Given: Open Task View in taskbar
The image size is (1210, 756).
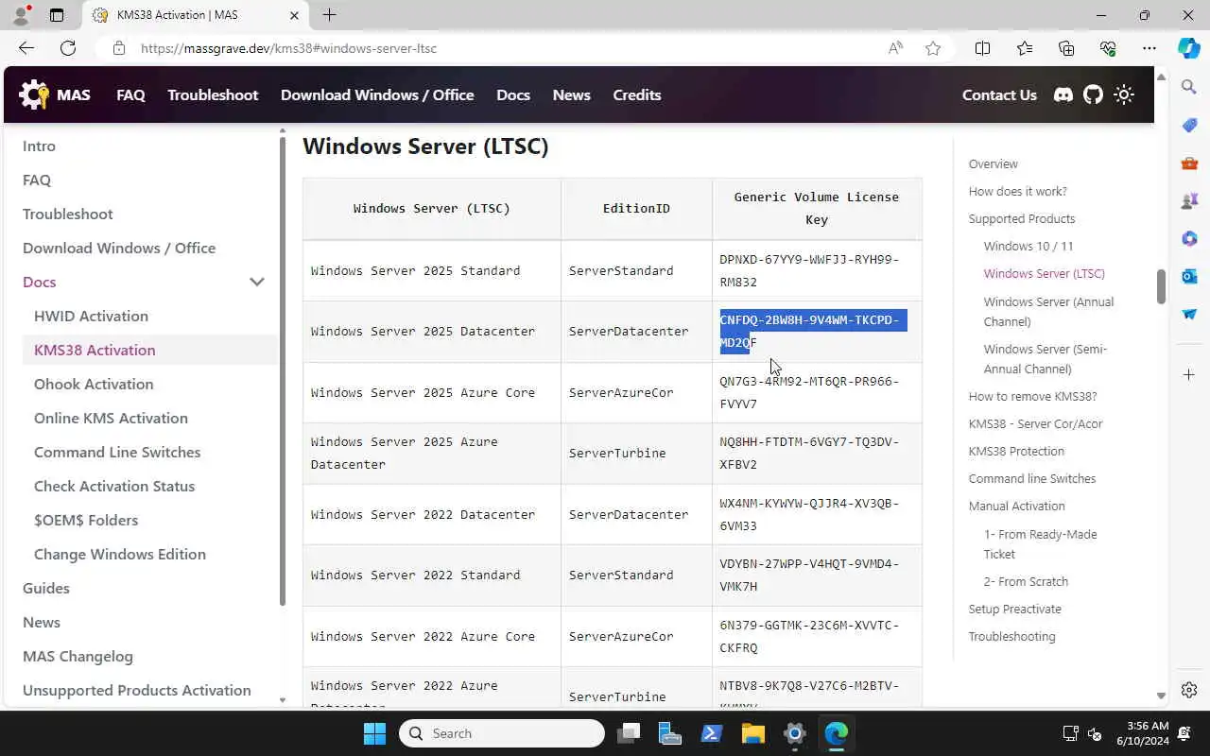Looking at the screenshot, I should click(629, 733).
